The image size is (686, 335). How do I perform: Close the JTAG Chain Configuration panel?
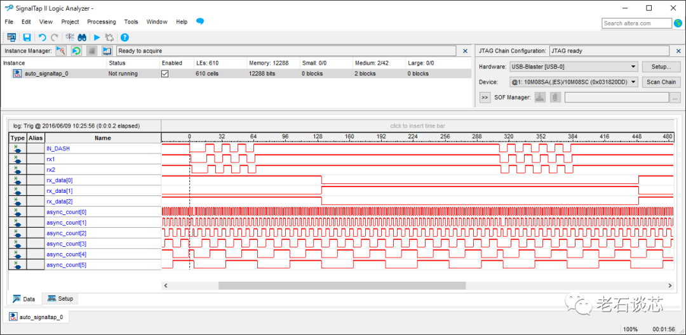tap(678, 51)
